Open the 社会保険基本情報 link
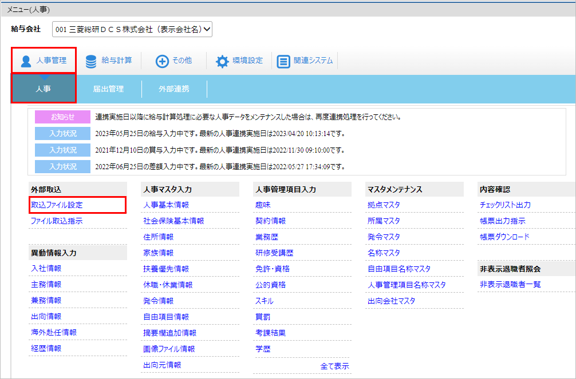 (x=173, y=221)
